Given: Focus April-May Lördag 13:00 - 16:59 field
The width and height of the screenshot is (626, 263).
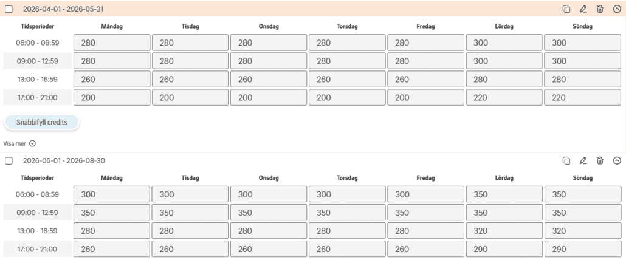Looking at the screenshot, I should click(x=504, y=79).
